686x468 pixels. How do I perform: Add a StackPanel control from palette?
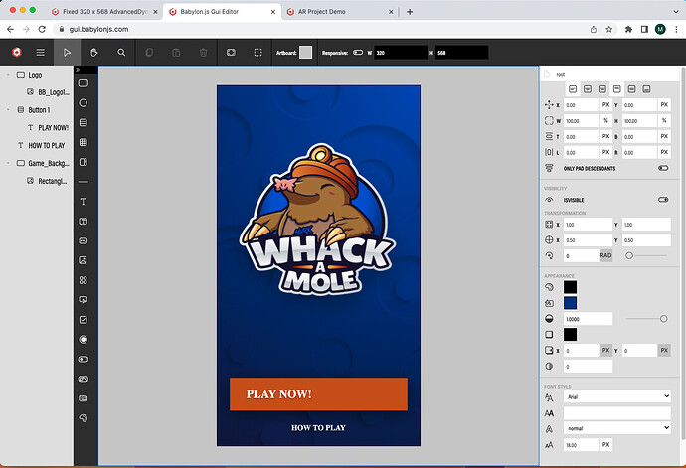(84, 122)
